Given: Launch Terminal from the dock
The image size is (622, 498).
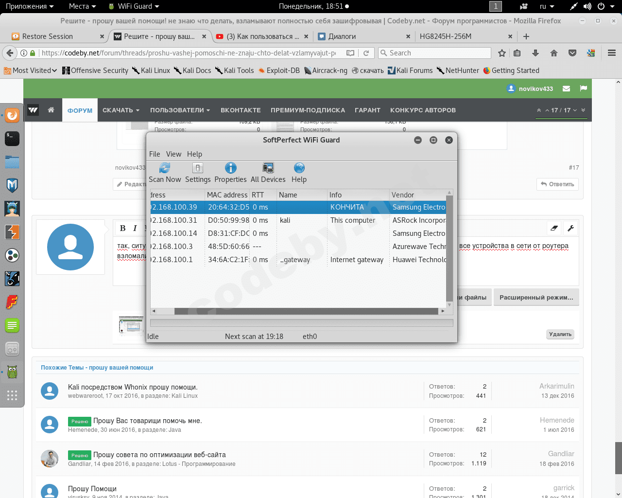Looking at the screenshot, I should point(12,139).
